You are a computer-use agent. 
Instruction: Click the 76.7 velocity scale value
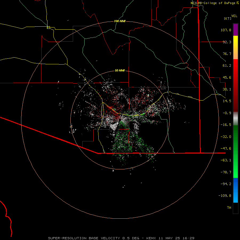coord(227,54)
